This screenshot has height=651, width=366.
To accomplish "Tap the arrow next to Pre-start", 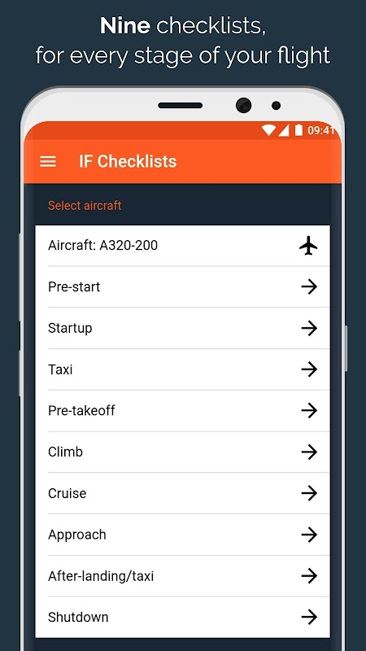I will [x=309, y=287].
